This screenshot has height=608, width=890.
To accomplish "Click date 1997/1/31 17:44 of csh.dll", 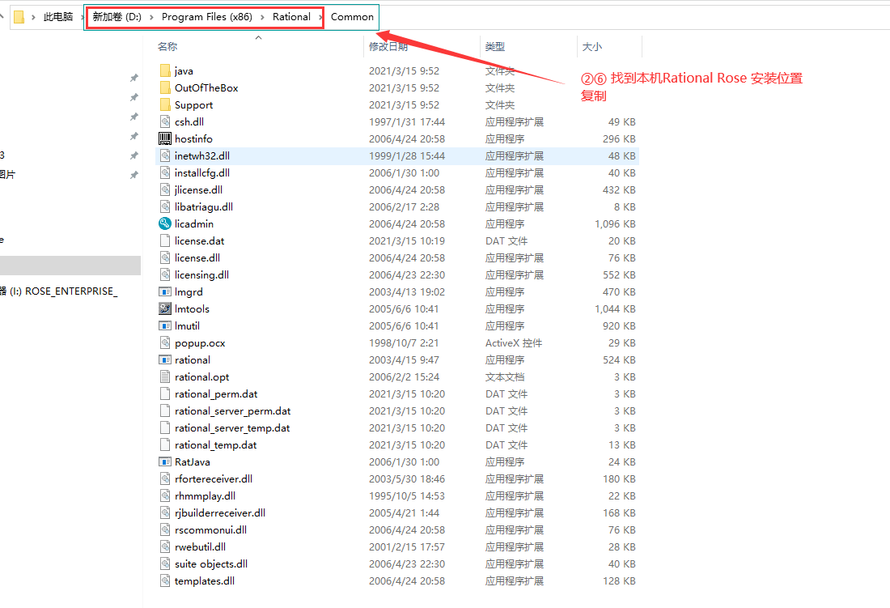I will (406, 121).
